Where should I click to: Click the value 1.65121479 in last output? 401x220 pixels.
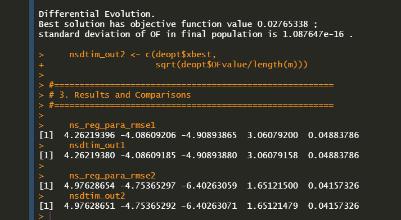[272, 206]
